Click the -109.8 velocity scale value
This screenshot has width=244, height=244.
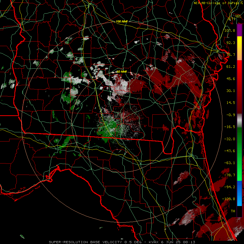[229, 199]
